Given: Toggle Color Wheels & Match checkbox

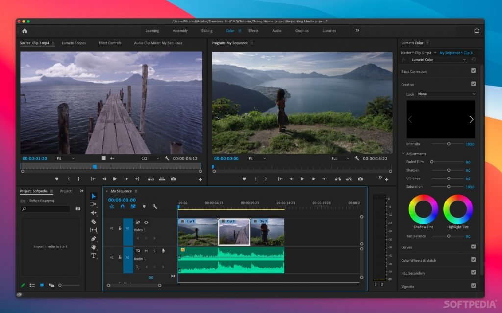Looking at the screenshot, I should coord(473,259).
